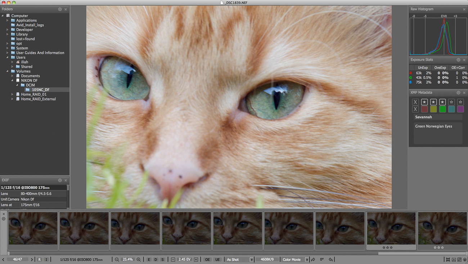Toggle the UE underexposure indicator
Viewport: 468px width, 264px height.
coord(217,259)
